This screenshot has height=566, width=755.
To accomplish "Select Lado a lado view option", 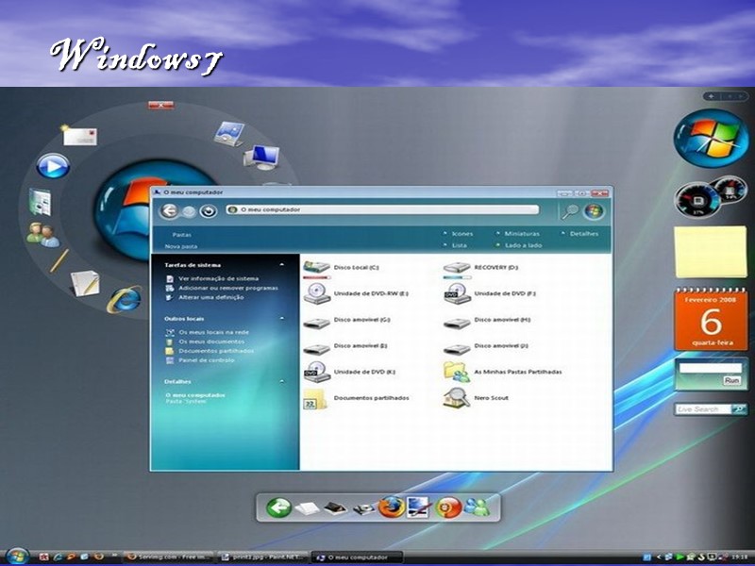I will coord(523,245).
